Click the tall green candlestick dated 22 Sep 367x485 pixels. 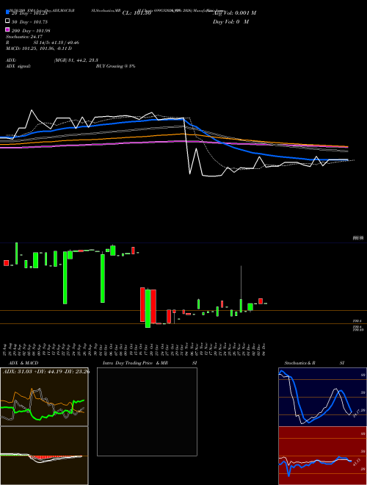[x=65, y=278]
